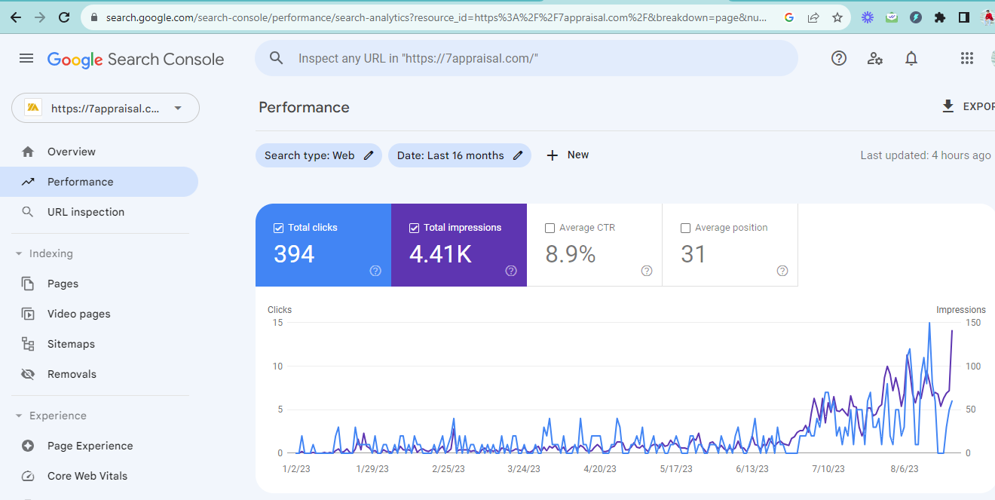Click the share page icon in address bar
The height and width of the screenshot is (500, 995).
[x=813, y=17]
